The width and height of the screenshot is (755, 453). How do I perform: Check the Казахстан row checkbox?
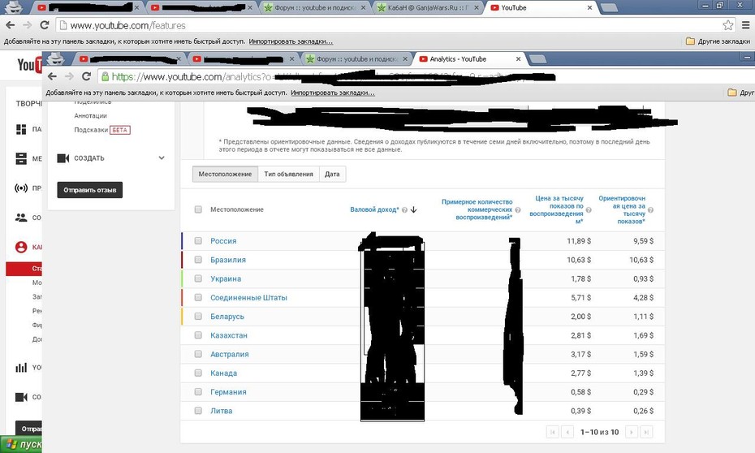pos(198,335)
